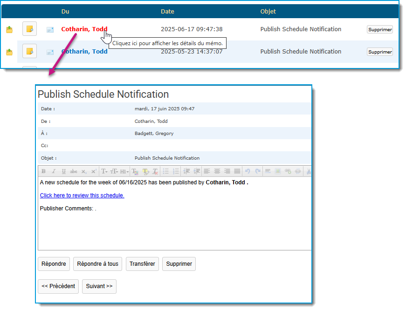This screenshot has width=406, height=310.
Task: Go to the next memo with Suivant >>
Action: pyautogui.click(x=99, y=286)
